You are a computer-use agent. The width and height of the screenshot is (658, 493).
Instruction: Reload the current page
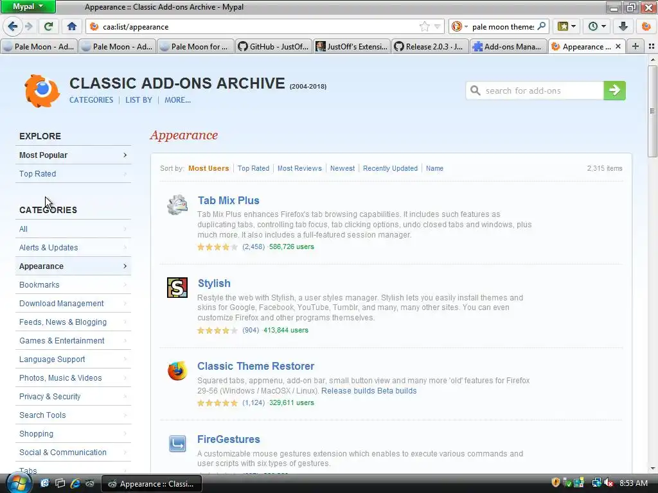pyautogui.click(x=49, y=26)
